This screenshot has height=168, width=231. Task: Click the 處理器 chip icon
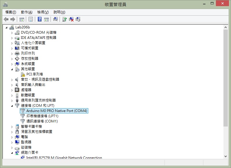[17, 90]
